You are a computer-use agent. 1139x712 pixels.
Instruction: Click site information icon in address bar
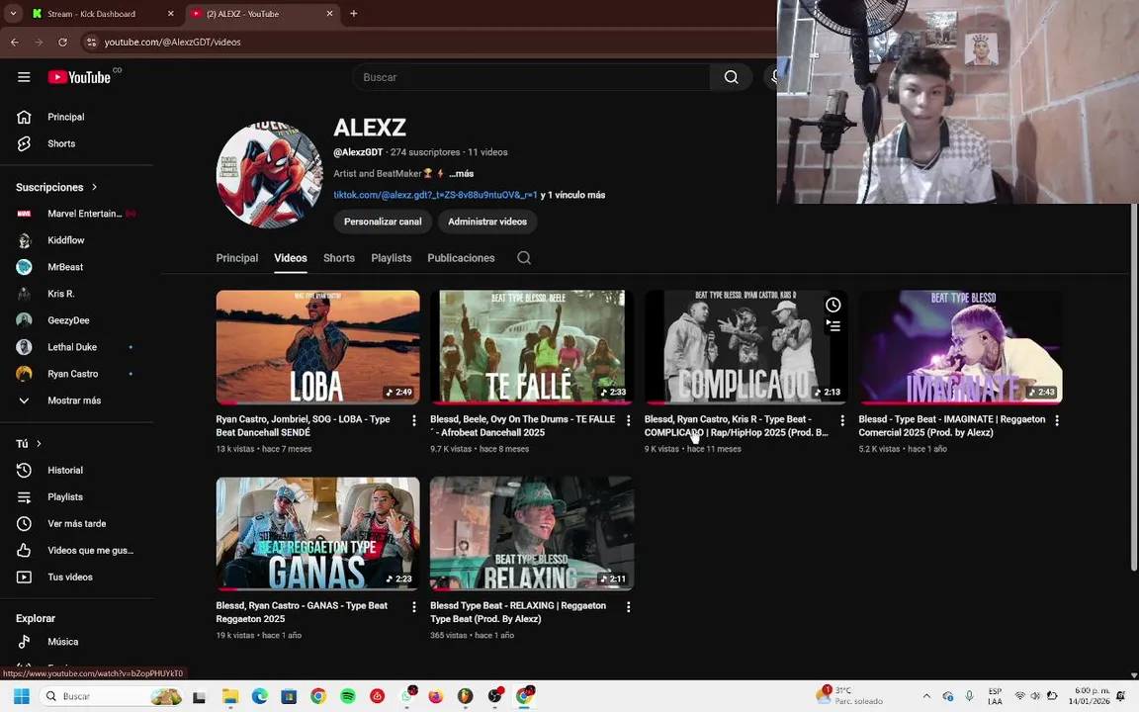coord(92,43)
